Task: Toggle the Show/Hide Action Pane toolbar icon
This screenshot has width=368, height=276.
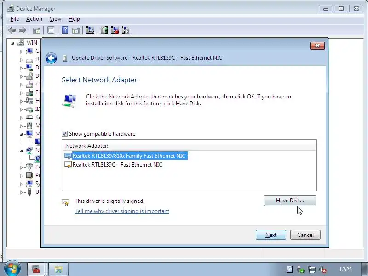Action: point(76,30)
